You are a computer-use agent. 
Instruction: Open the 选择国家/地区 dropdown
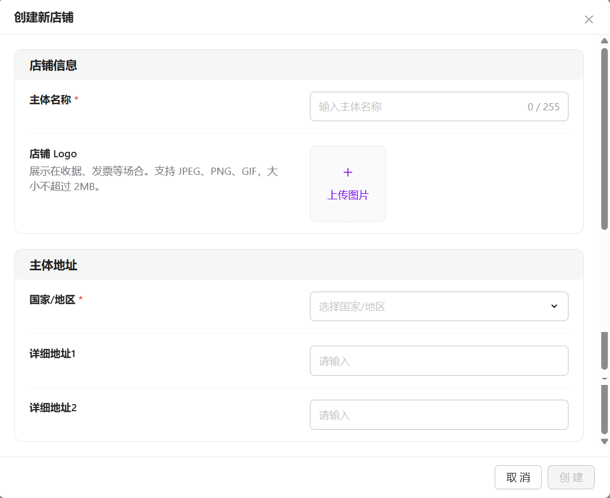tap(432, 306)
